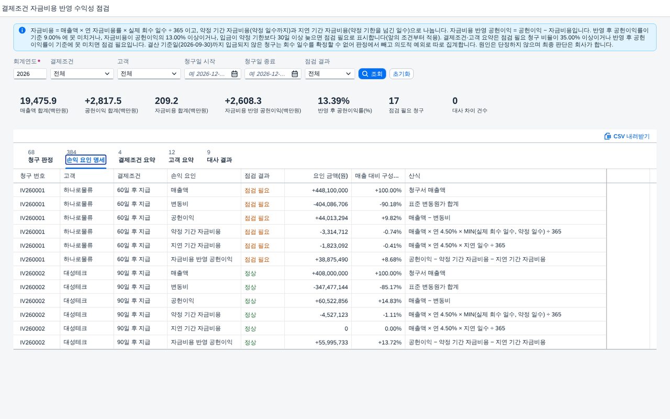This screenshot has height=419, width=670.
Task: Click the 산식 column header
Action: (506, 176)
